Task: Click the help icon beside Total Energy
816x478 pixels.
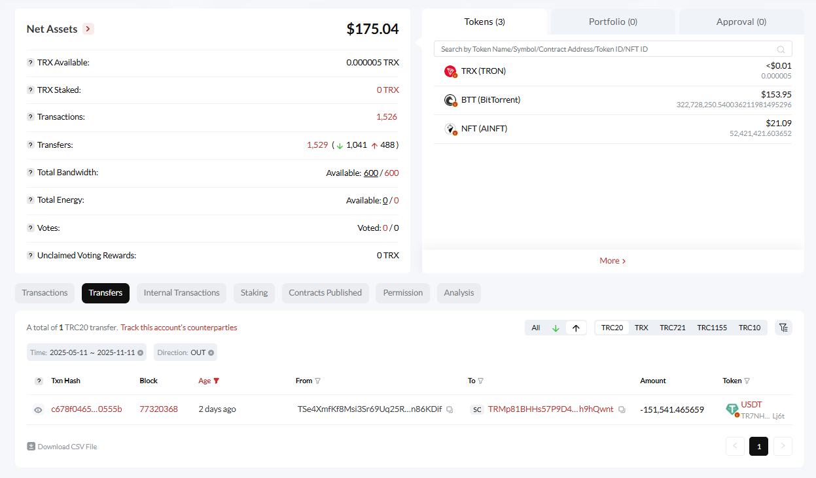Action: (x=31, y=200)
